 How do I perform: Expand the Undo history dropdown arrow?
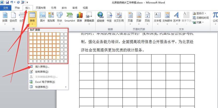[15, 2]
